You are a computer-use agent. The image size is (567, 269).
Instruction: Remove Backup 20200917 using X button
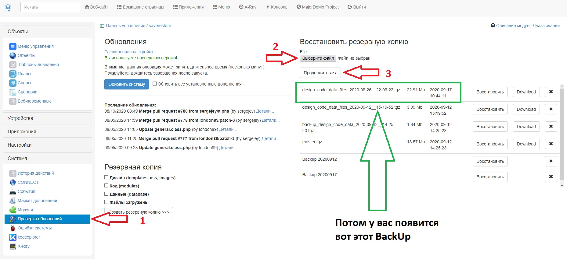click(551, 177)
